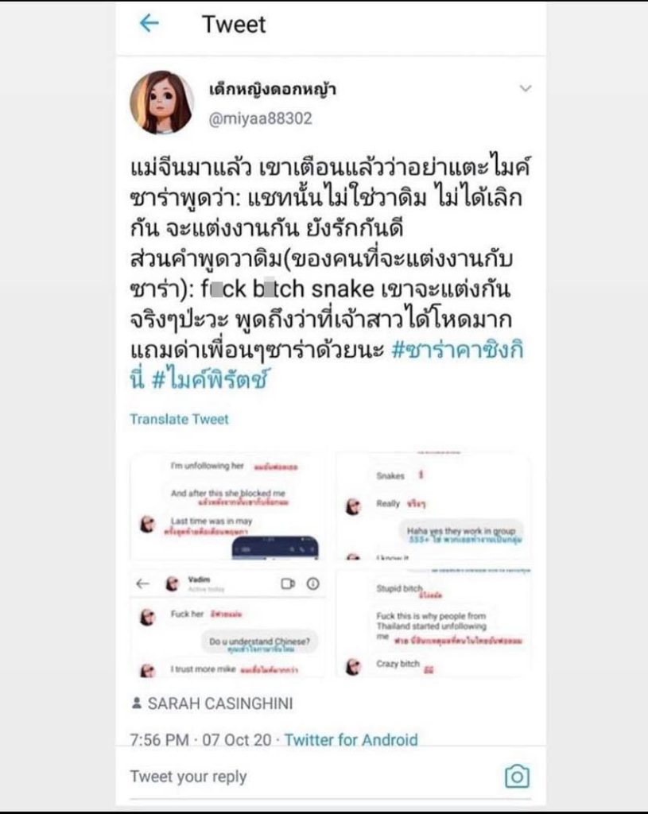Open the tweet options chevron

pos(526,89)
